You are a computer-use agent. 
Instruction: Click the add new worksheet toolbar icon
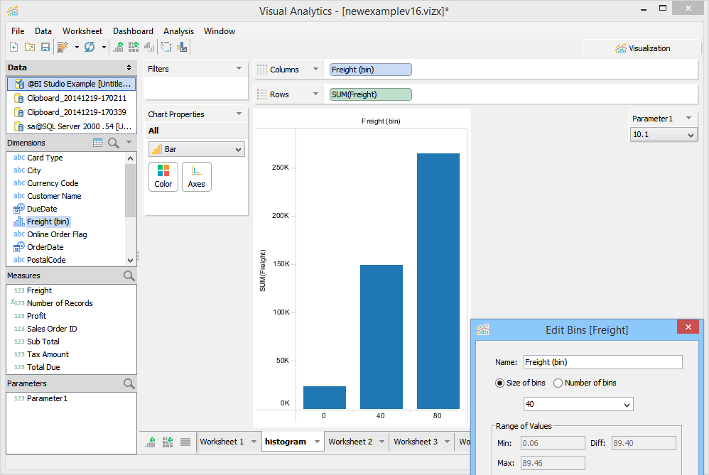(x=119, y=47)
